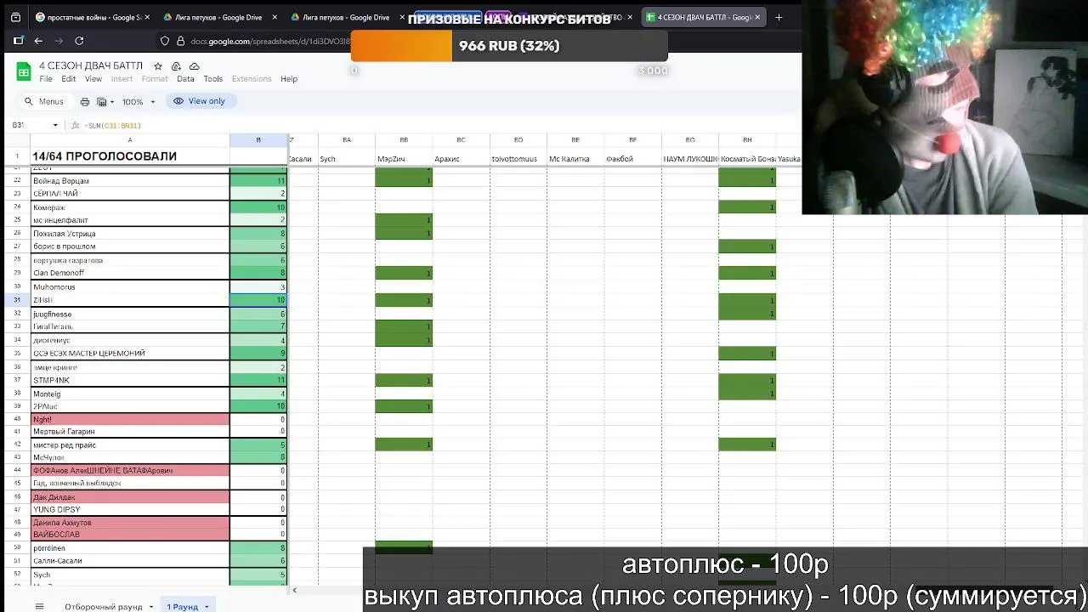
Task: Open the Google Sheets home icon
Action: click(24, 71)
